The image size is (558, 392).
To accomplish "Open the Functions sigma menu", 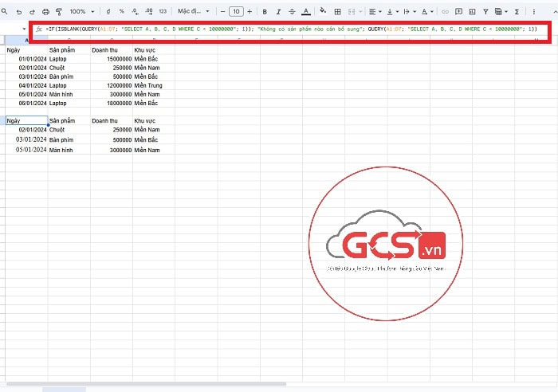I will click(x=517, y=12).
